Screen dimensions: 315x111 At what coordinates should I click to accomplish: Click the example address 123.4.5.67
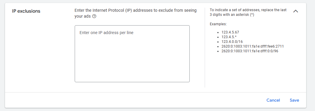click(230, 32)
